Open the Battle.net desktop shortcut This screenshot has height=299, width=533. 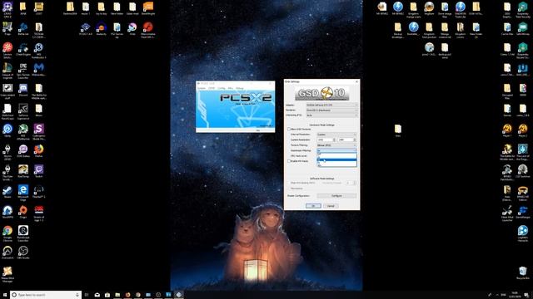[23, 29]
